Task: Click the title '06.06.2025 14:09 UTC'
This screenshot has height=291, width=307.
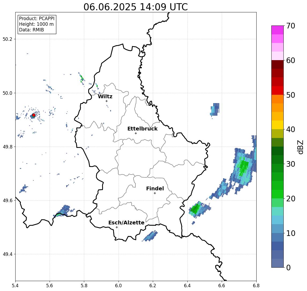Action: (135, 7)
